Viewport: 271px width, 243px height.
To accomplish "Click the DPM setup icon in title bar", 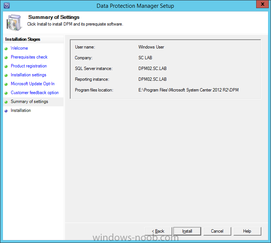I will click(7, 6).
